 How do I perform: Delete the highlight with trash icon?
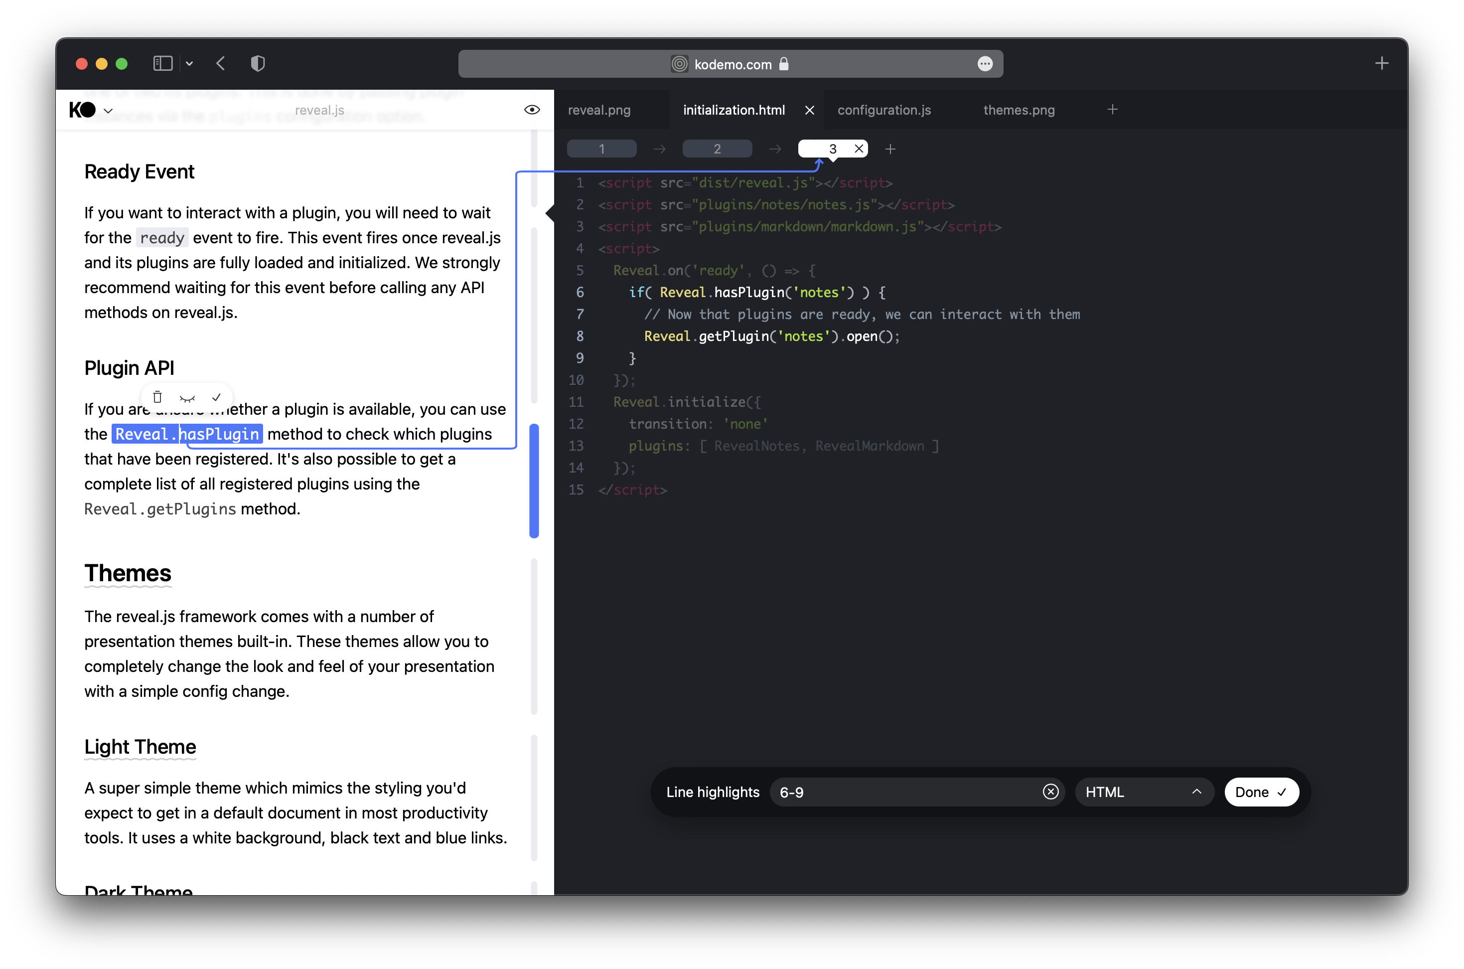click(x=157, y=397)
